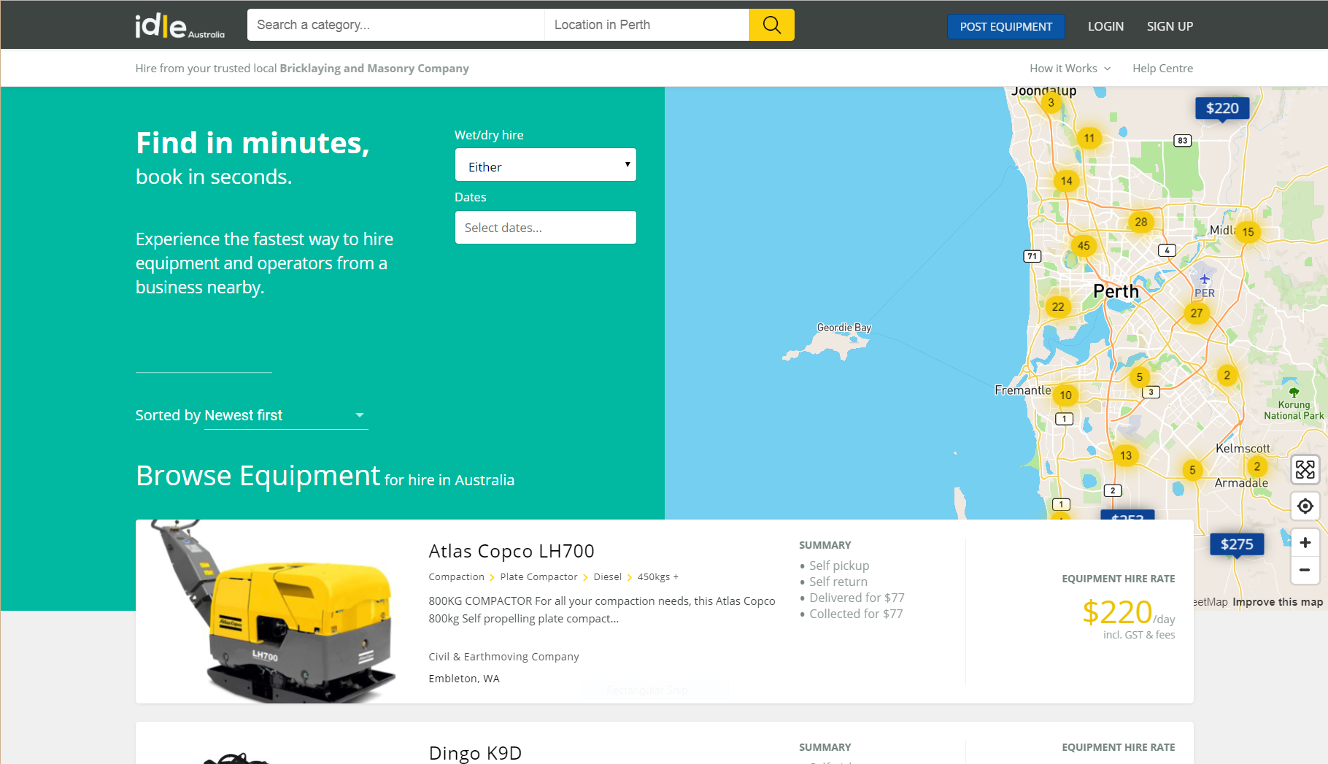Click the PER airport icon on map
The width and height of the screenshot is (1328, 764).
[x=1204, y=279]
